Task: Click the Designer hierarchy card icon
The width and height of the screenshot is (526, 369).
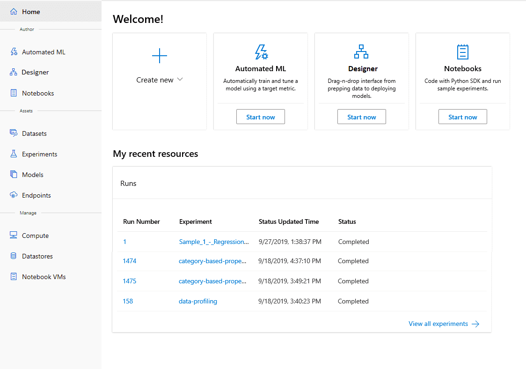Action: tap(361, 52)
